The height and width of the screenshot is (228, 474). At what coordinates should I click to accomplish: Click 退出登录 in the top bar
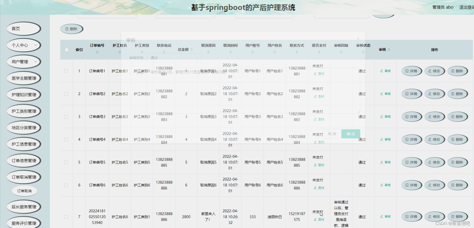(466, 7)
